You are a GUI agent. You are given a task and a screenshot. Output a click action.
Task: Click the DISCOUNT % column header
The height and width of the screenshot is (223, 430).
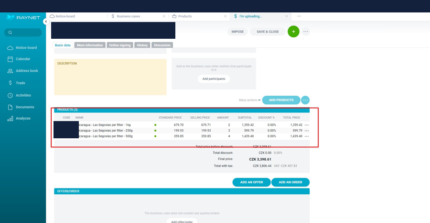pyautogui.click(x=266, y=118)
